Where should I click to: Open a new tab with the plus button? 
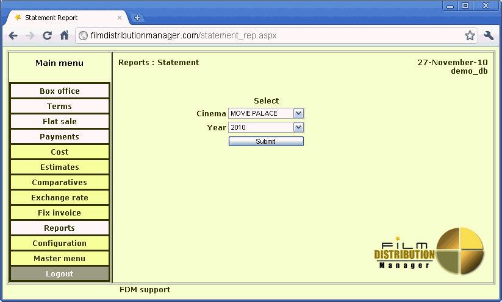click(x=137, y=18)
